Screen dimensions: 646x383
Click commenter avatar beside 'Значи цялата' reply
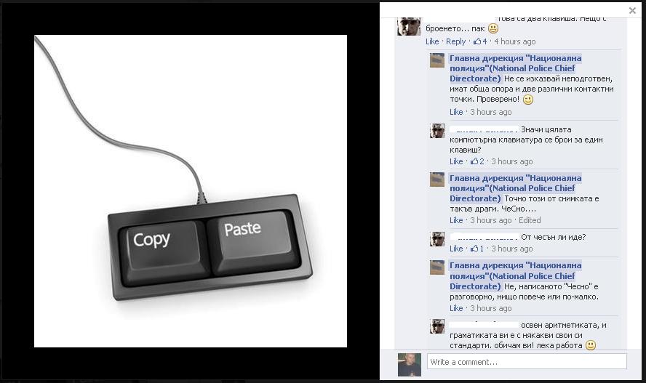(x=437, y=131)
